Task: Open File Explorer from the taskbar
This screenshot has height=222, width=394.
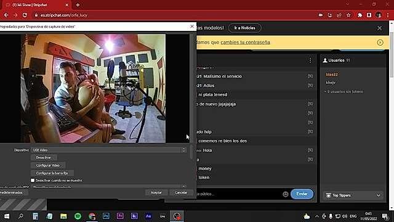Action: click(x=63, y=216)
